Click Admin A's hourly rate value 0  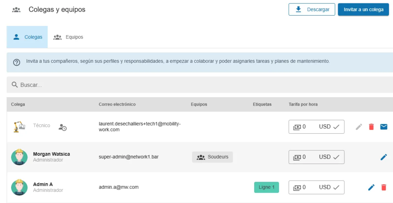click(x=304, y=187)
